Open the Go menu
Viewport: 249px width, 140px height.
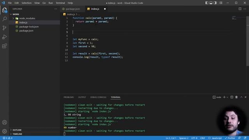(44, 3)
